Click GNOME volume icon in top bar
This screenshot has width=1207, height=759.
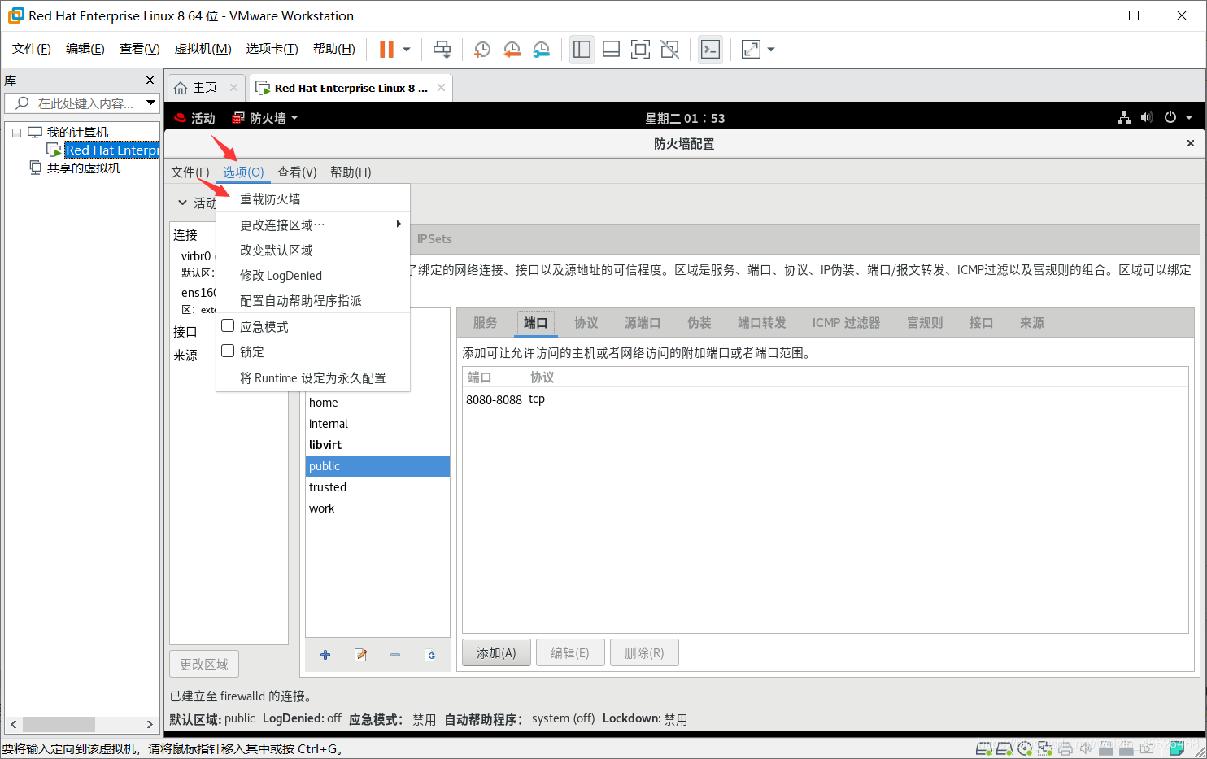coord(1147,117)
